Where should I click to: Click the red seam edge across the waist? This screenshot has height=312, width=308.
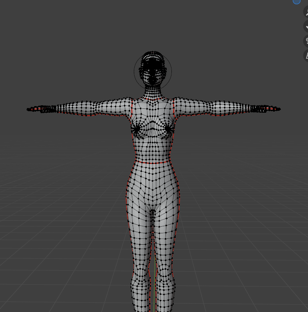pyautogui.click(x=153, y=163)
